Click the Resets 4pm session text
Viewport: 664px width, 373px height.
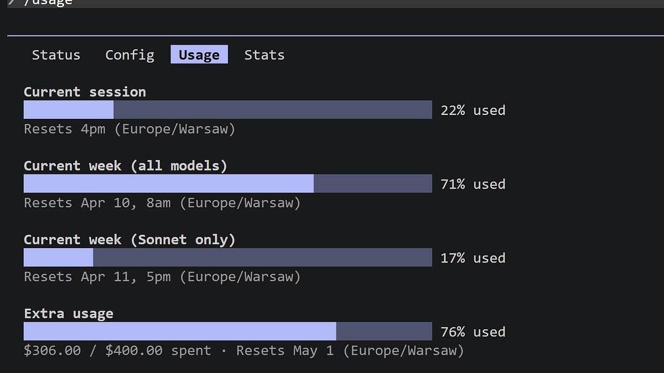pyautogui.click(x=129, y=129)
